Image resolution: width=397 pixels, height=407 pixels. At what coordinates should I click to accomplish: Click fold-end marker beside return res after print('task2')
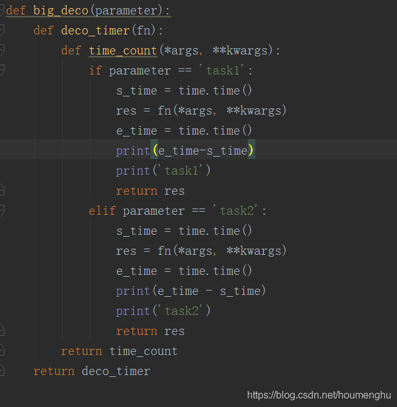(2, 331)
